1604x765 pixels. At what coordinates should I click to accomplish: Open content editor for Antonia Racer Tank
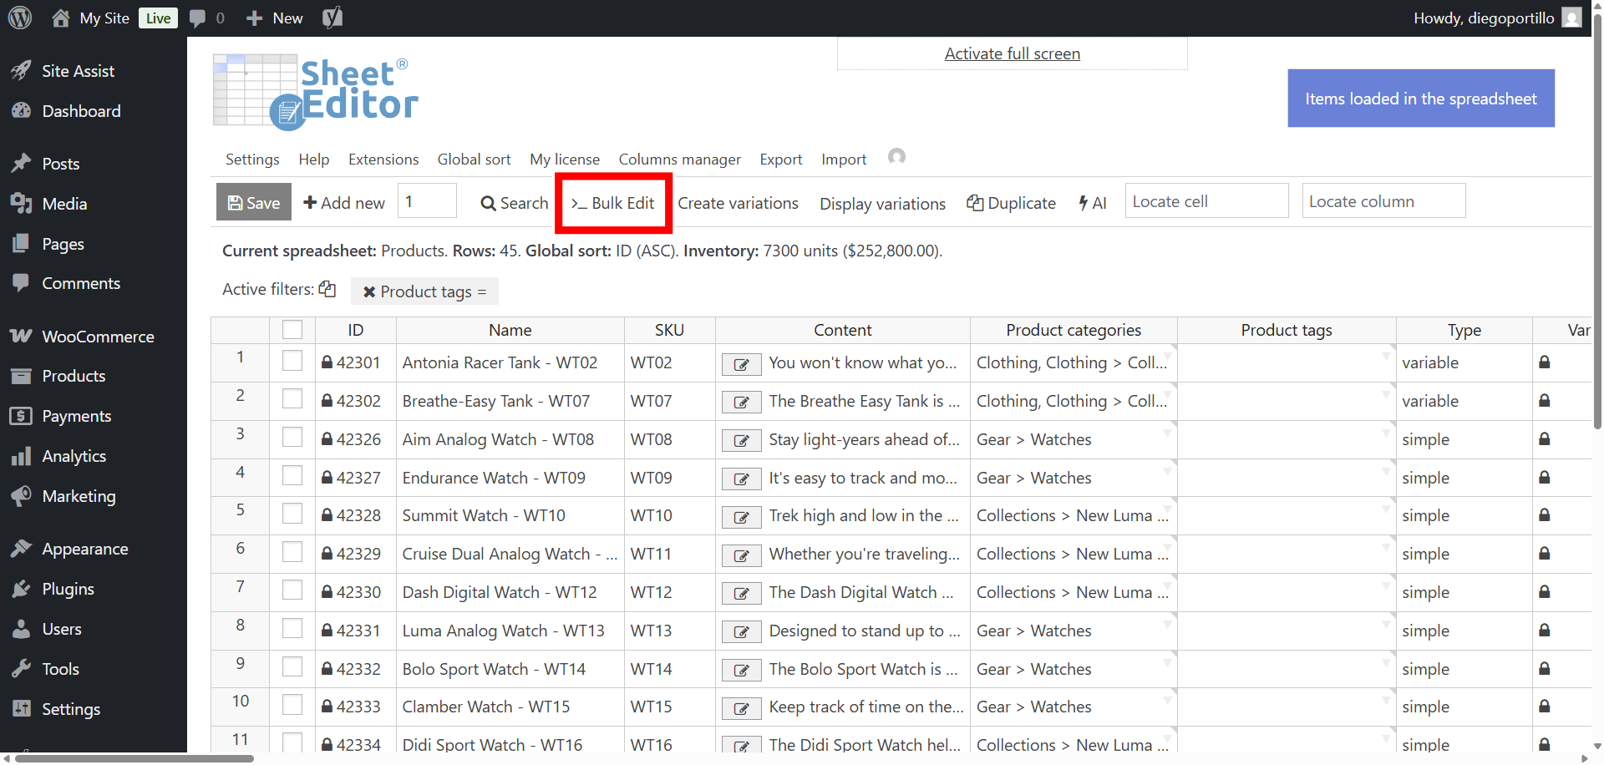[x=741, y=364]
